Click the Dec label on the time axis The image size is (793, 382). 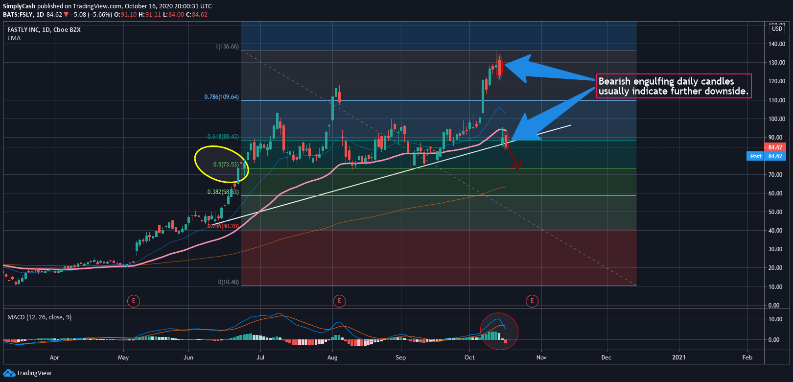[606, 358]
